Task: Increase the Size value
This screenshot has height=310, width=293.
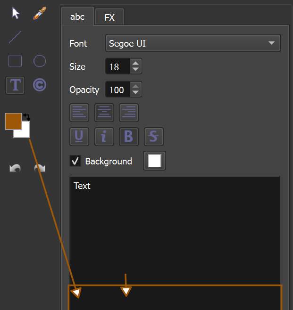Action: [x=135, y=63]
